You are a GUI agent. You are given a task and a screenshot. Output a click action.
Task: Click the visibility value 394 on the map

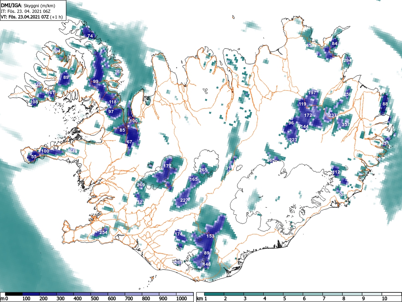[56, 51]
